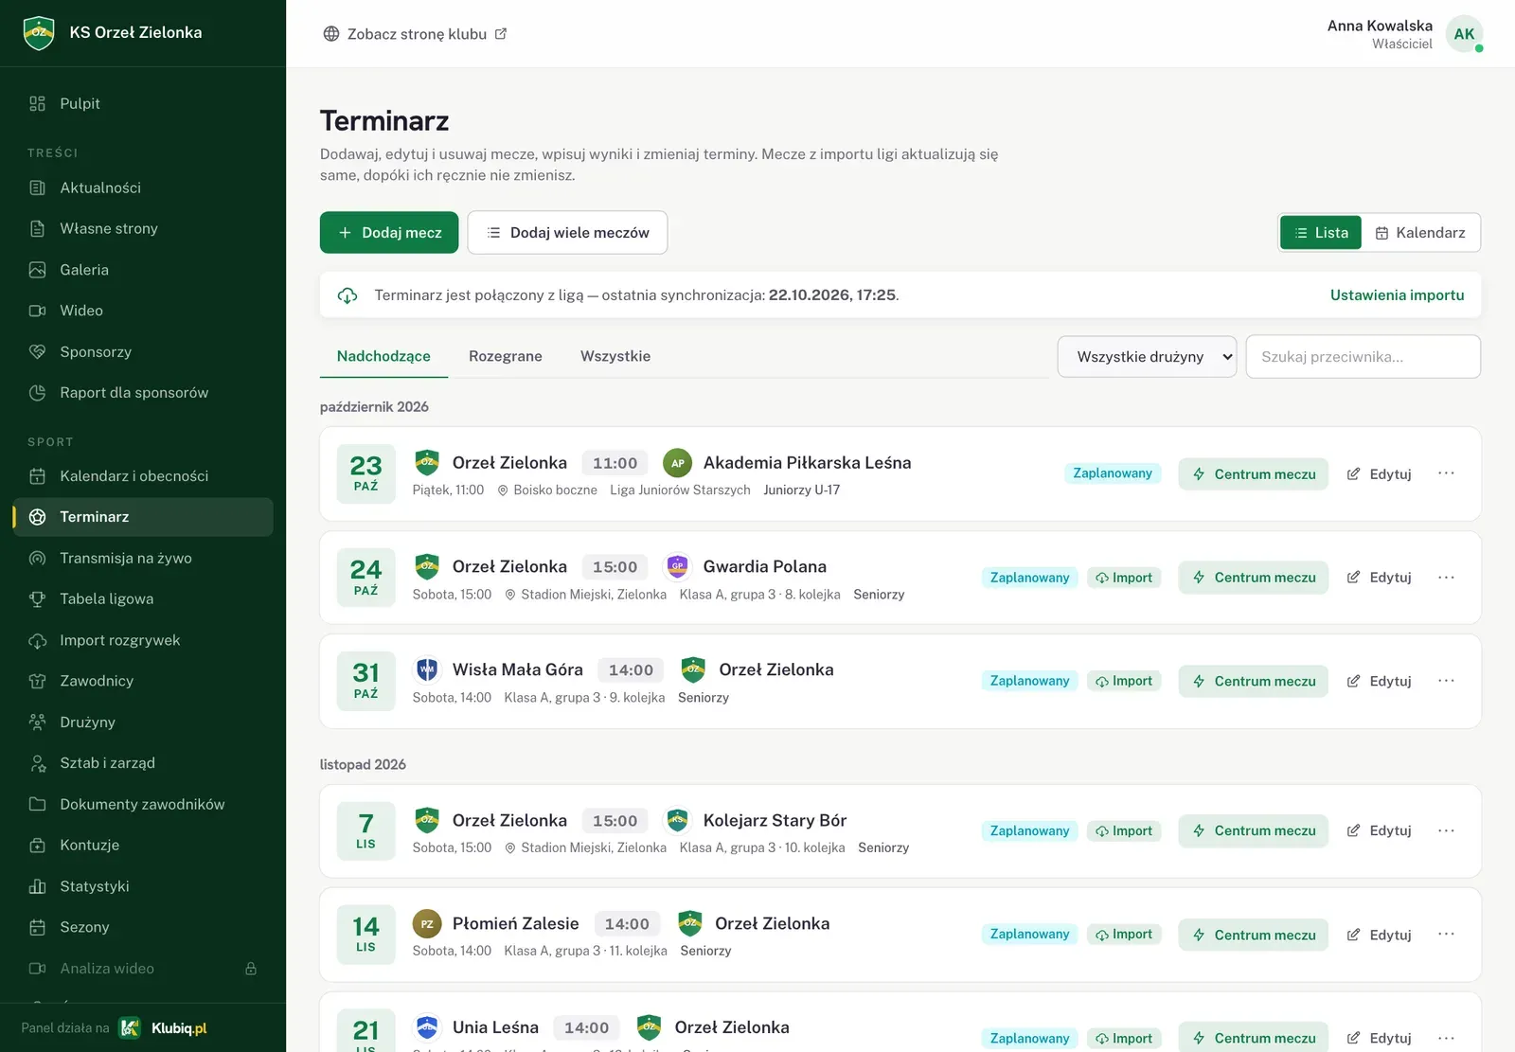This screenshot has height=1052, width=1515.
Task: Click lock icon next to Analiza wideo
Action: (251, 969)
